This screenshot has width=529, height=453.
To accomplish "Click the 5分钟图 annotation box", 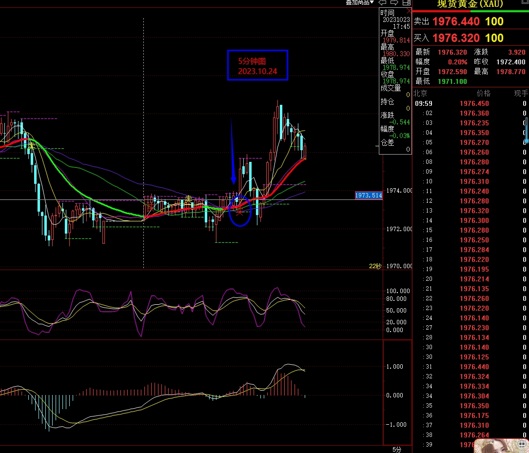I will point(257,65).
